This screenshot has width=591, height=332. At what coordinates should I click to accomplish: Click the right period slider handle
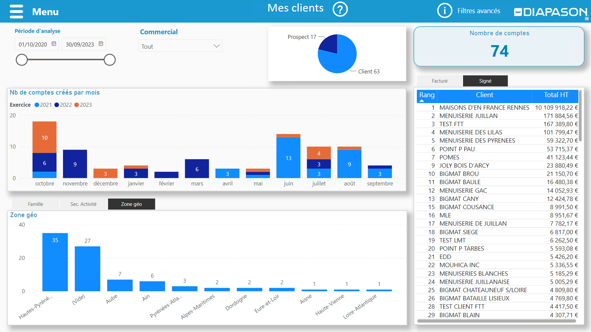coord(110,60)
